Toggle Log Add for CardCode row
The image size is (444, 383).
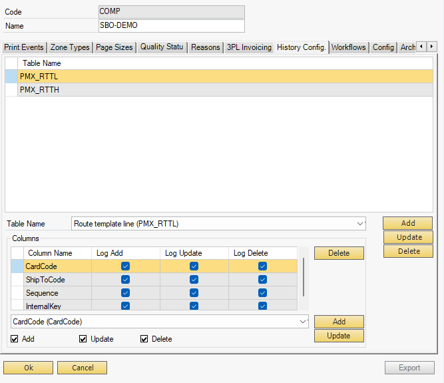point(125,266)
